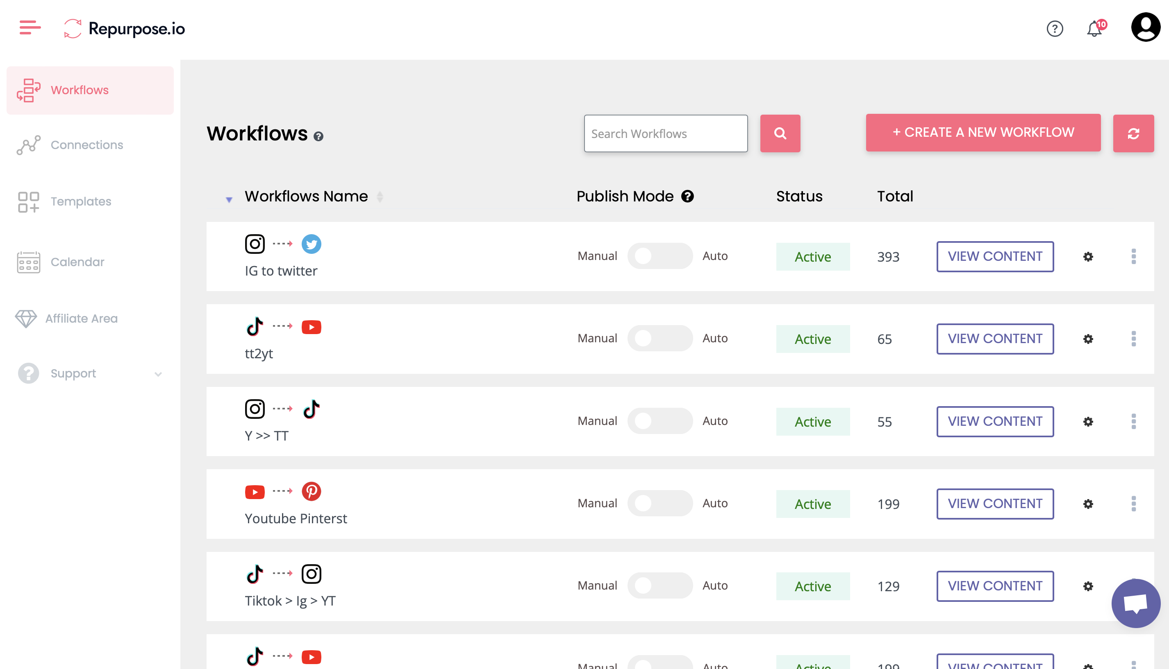The height and width of the screenshot is (669, 1169).
Task: Open settings gear for Tiktok > Ig > YT
Action: (x=1087, y=586)
